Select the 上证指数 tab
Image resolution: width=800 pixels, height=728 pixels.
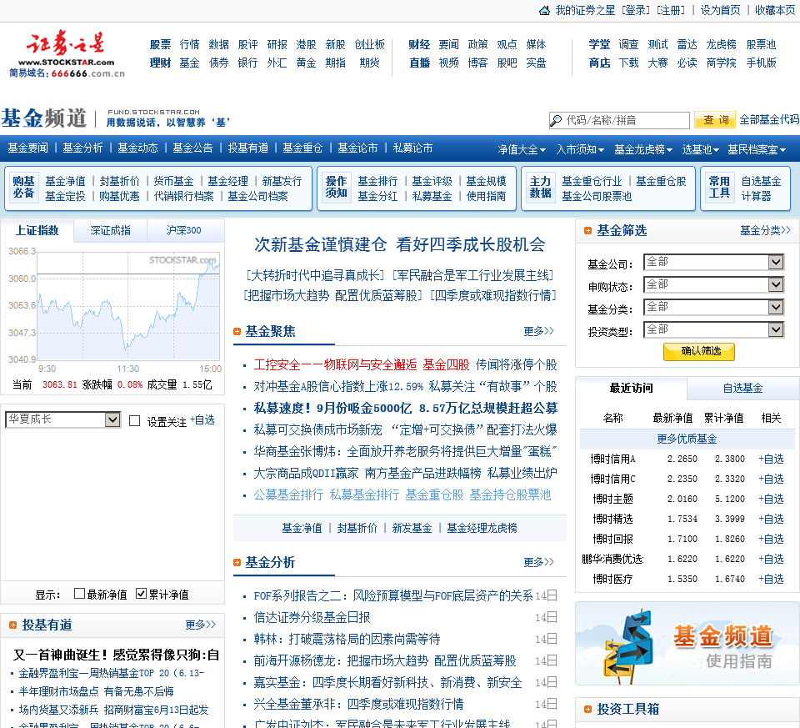[37, 231]
